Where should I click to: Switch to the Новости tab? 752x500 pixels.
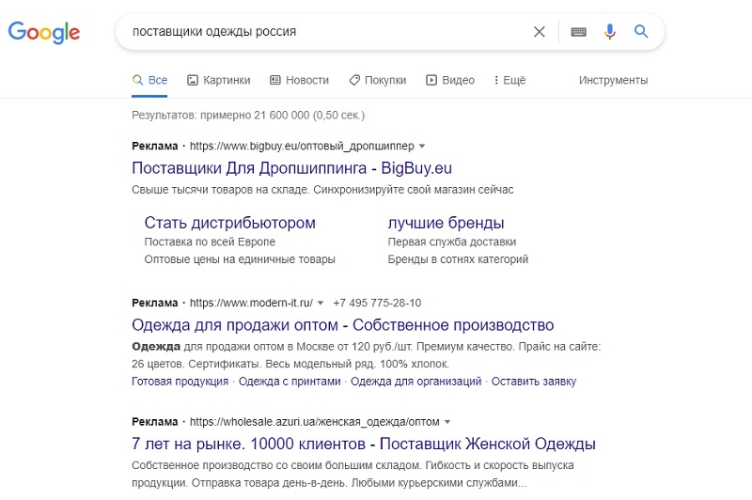click(x=299, y=80)
